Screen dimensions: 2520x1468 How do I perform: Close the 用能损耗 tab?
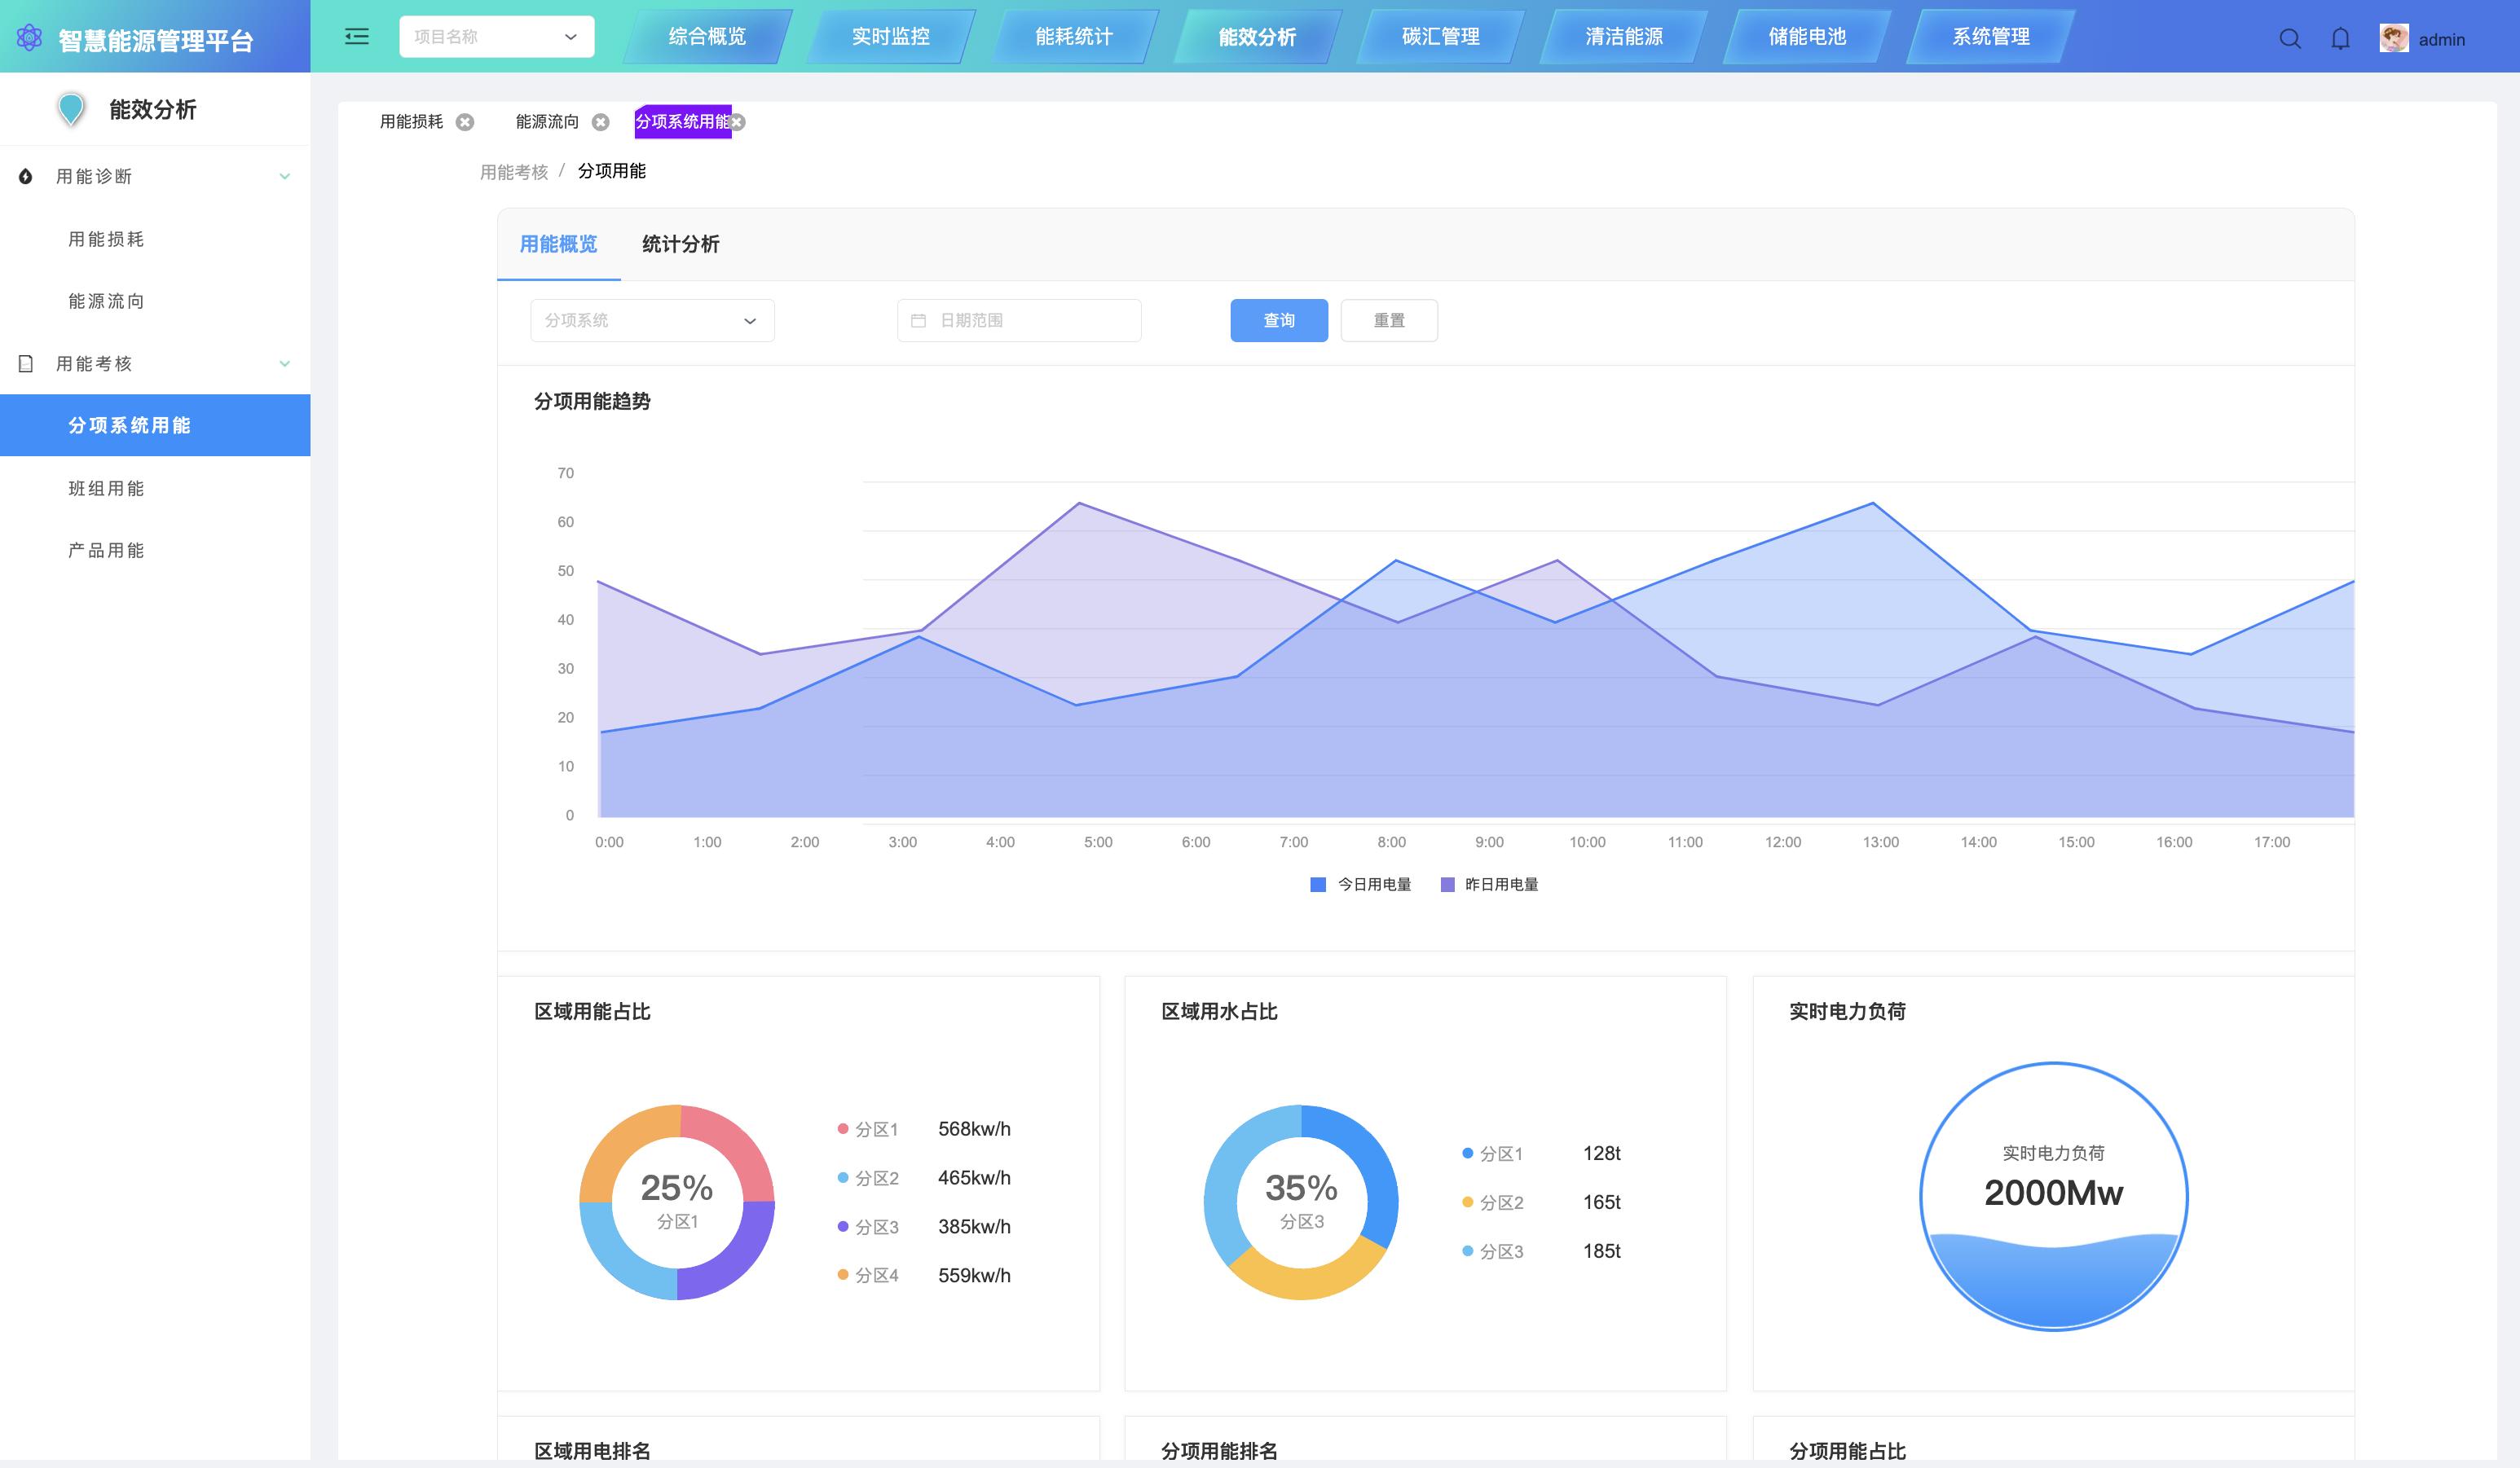coord(465,122)
